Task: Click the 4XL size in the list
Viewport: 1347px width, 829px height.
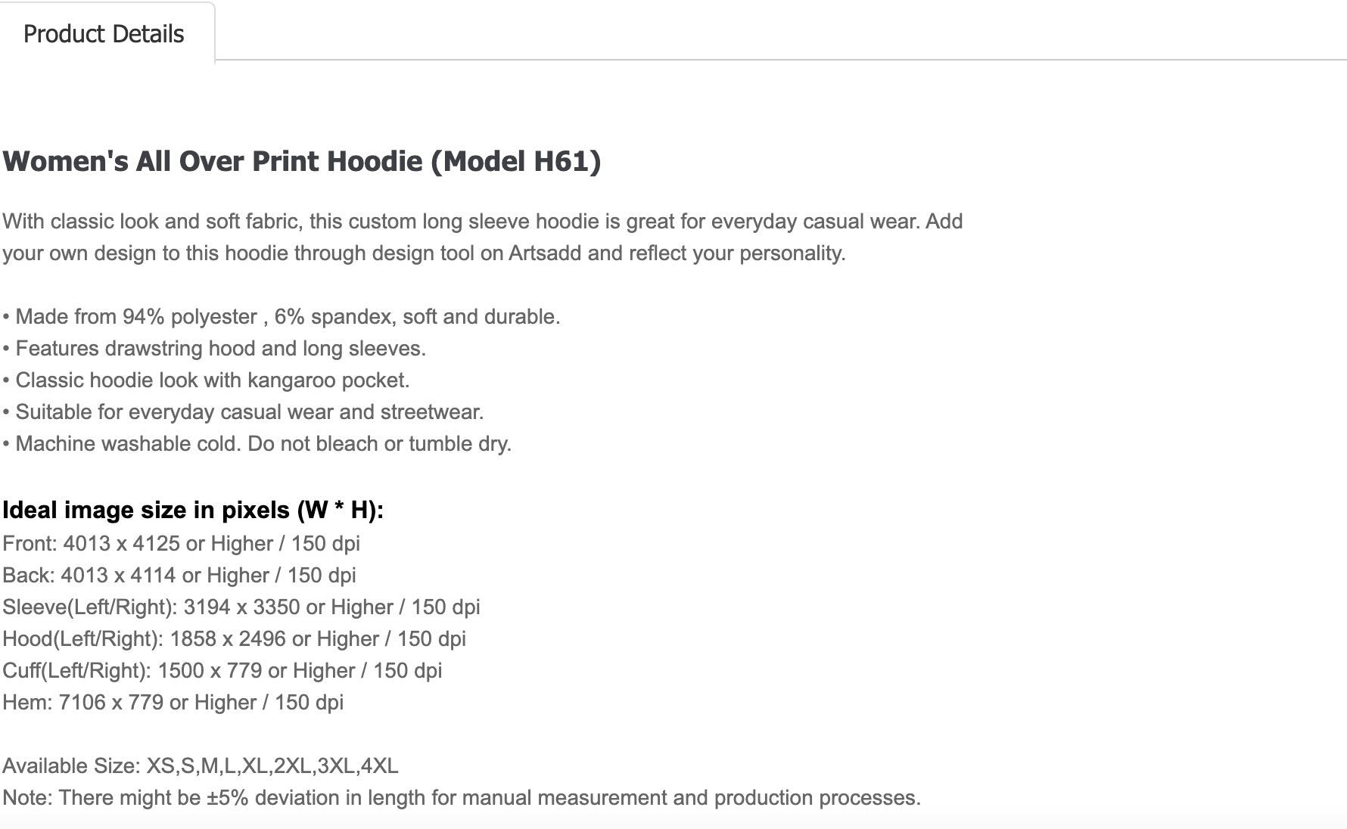Action: (380, 766)
